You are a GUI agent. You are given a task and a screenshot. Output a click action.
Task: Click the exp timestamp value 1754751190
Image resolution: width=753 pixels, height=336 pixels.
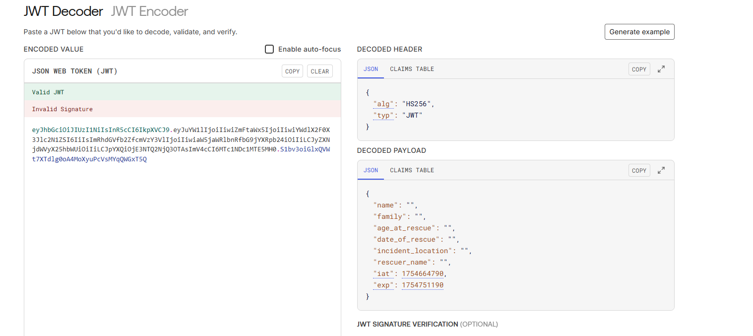point(423,285)
